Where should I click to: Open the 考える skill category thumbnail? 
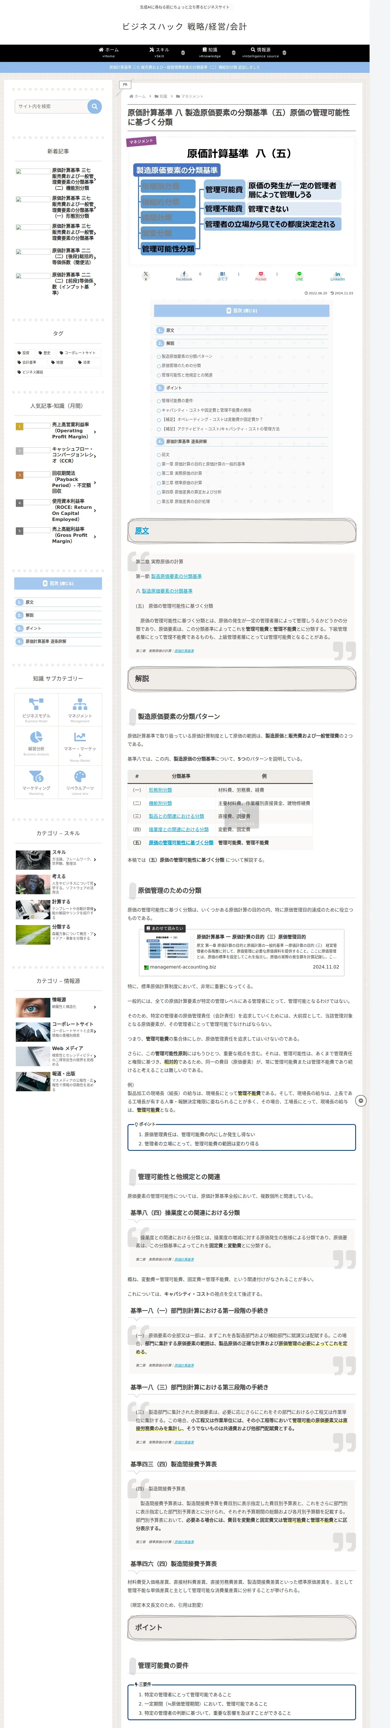click(x=32, y=884)
